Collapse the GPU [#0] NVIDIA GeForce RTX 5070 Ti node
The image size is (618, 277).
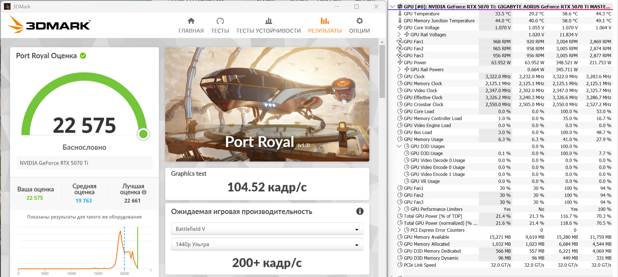[x=392, y=6]
